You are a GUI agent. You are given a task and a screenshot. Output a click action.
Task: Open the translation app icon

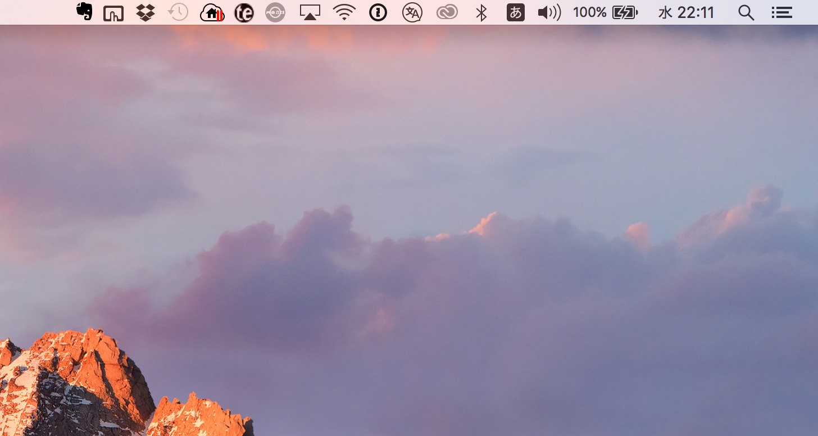tap(412, 12)
